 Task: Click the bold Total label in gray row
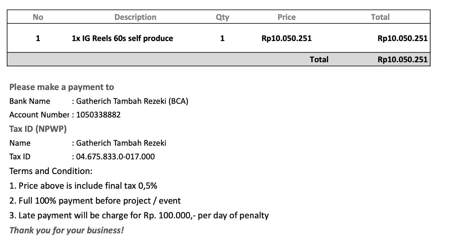point(319,59)
